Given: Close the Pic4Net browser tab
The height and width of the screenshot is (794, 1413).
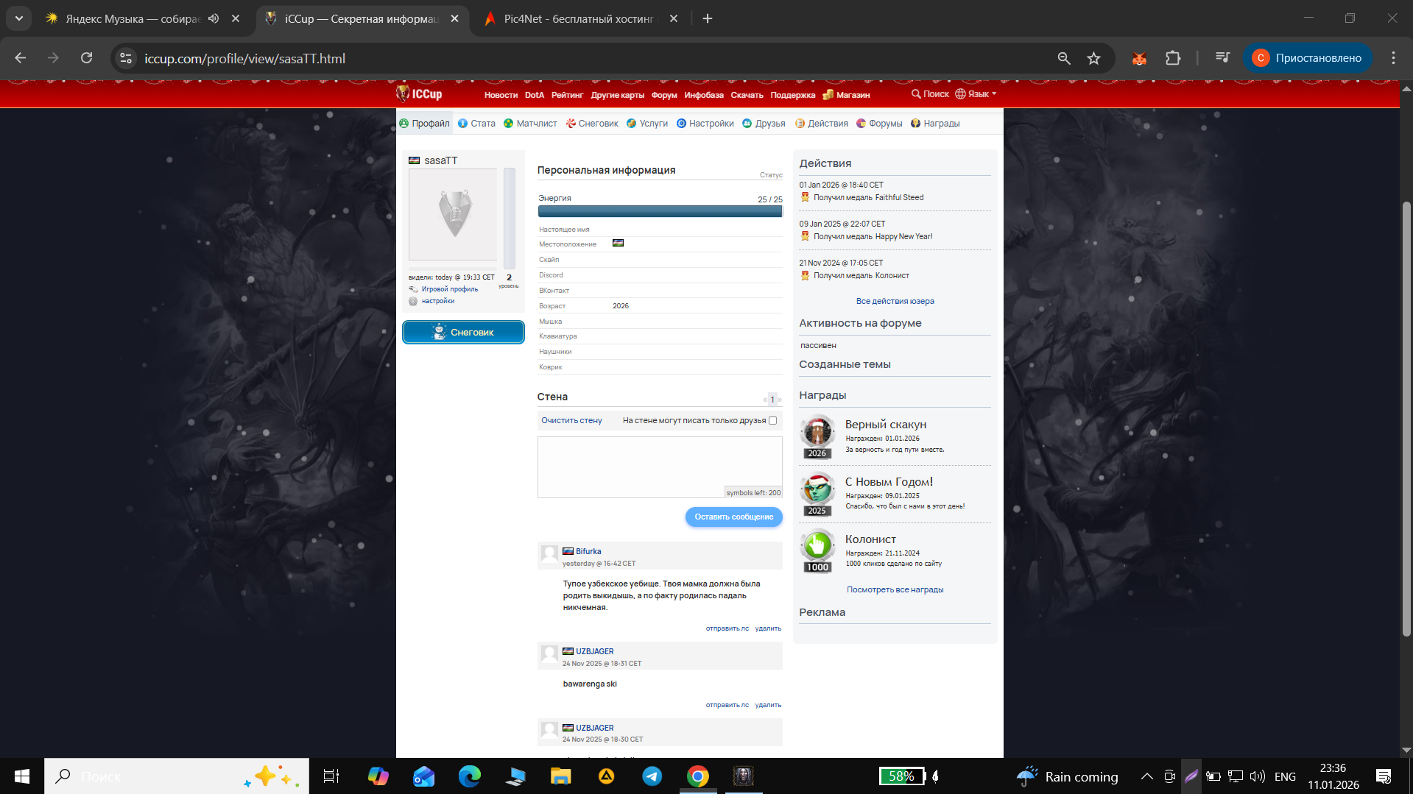Looking at the screenshot, I should coord(674,18).
